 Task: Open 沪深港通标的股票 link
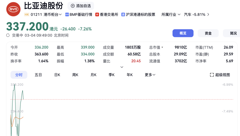click(140, 15)
